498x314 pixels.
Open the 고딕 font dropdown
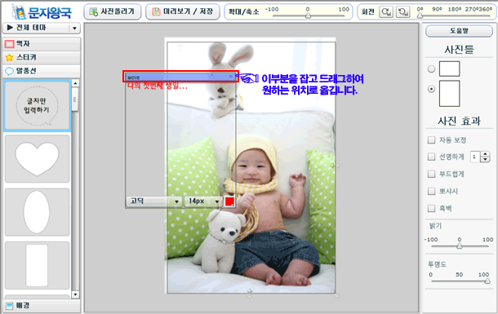click(x=154, y=201)
